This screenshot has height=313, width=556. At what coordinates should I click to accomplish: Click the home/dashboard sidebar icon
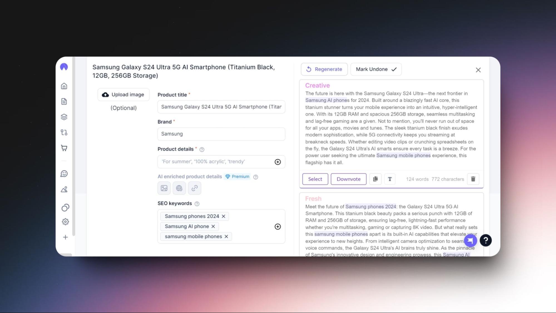tap(64, 86)
